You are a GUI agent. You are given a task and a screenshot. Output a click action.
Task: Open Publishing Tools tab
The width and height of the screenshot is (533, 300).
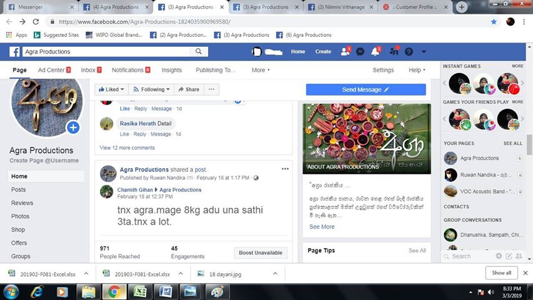pyautogui.click(x=216, y=70)
